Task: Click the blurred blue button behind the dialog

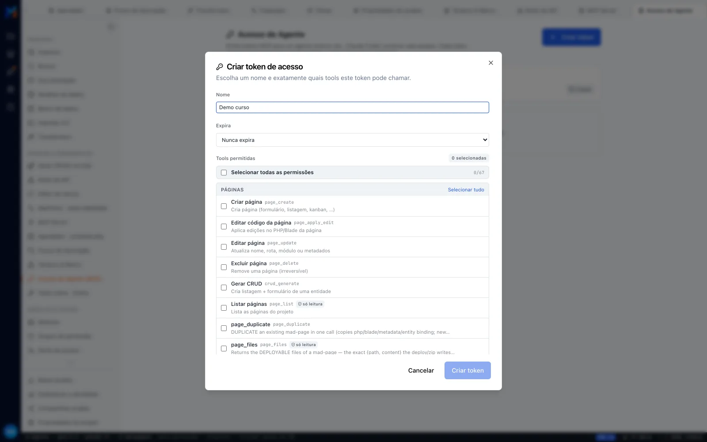Action: pos(571,37)
